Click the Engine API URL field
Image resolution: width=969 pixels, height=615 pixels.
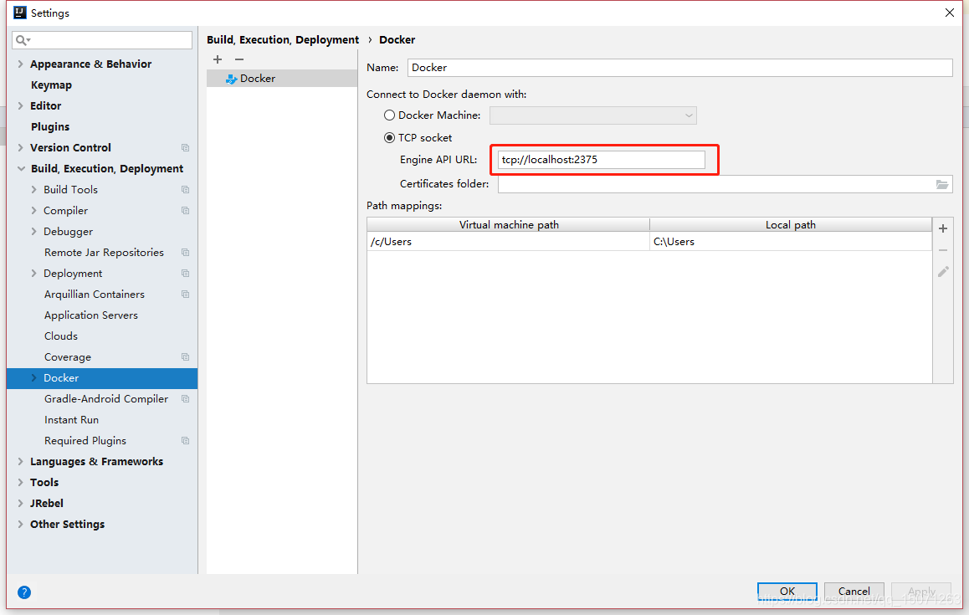pyautogui.click(x=602, y=160)
